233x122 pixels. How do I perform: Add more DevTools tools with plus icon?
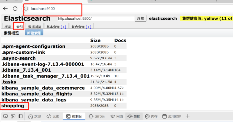tap(188, 116)
